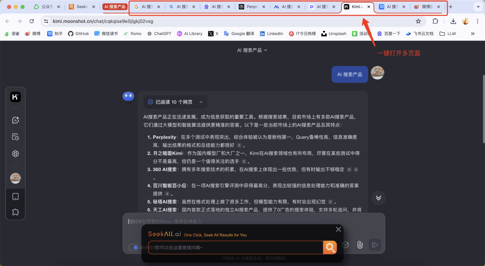Open the LLM bookmarks folder
The height and width of the screenshot is (266, 485).
pos(448,34)
